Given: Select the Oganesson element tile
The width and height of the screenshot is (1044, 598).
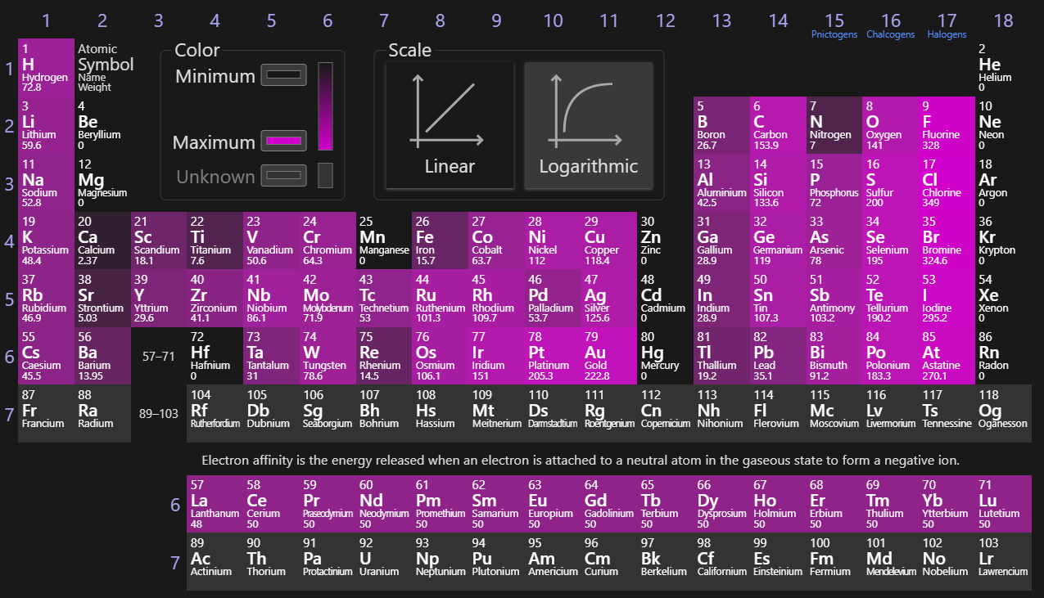Looking at the screenshot, I should (1003, 413).
